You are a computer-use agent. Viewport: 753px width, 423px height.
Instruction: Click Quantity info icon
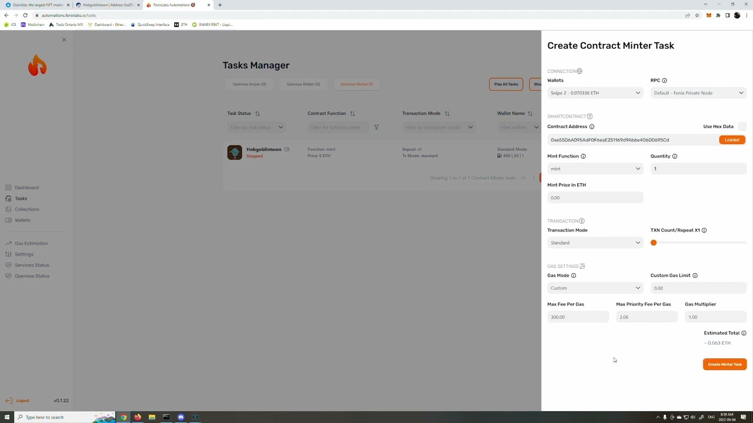[x=674, y=156]
